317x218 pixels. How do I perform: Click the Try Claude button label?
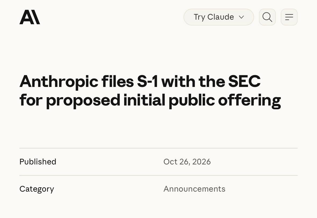[214, 17]
